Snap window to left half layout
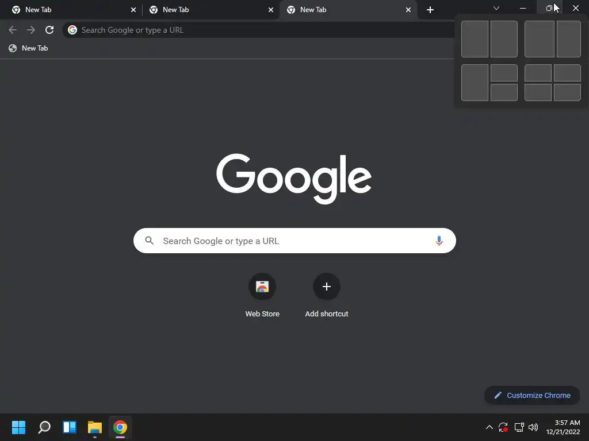 475,39
